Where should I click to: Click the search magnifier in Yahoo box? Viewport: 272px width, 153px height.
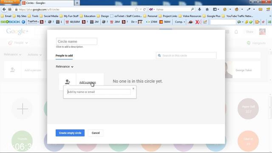click(192, 9)
